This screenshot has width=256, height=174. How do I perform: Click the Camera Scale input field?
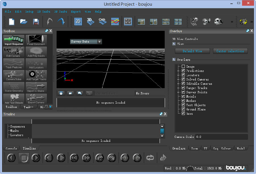(x=221, y=137)
